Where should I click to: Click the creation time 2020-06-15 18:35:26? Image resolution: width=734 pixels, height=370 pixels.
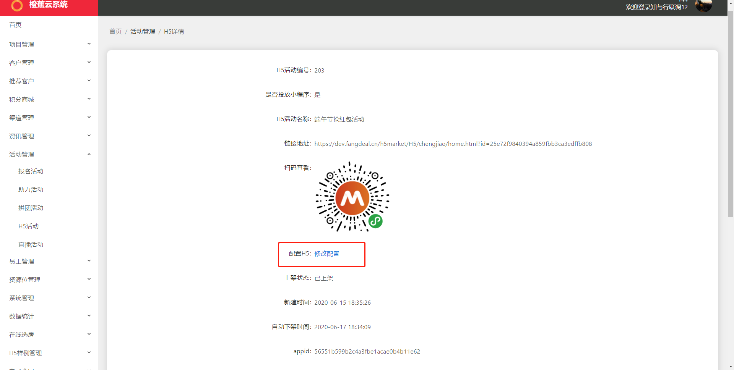(x=343, y=302)
